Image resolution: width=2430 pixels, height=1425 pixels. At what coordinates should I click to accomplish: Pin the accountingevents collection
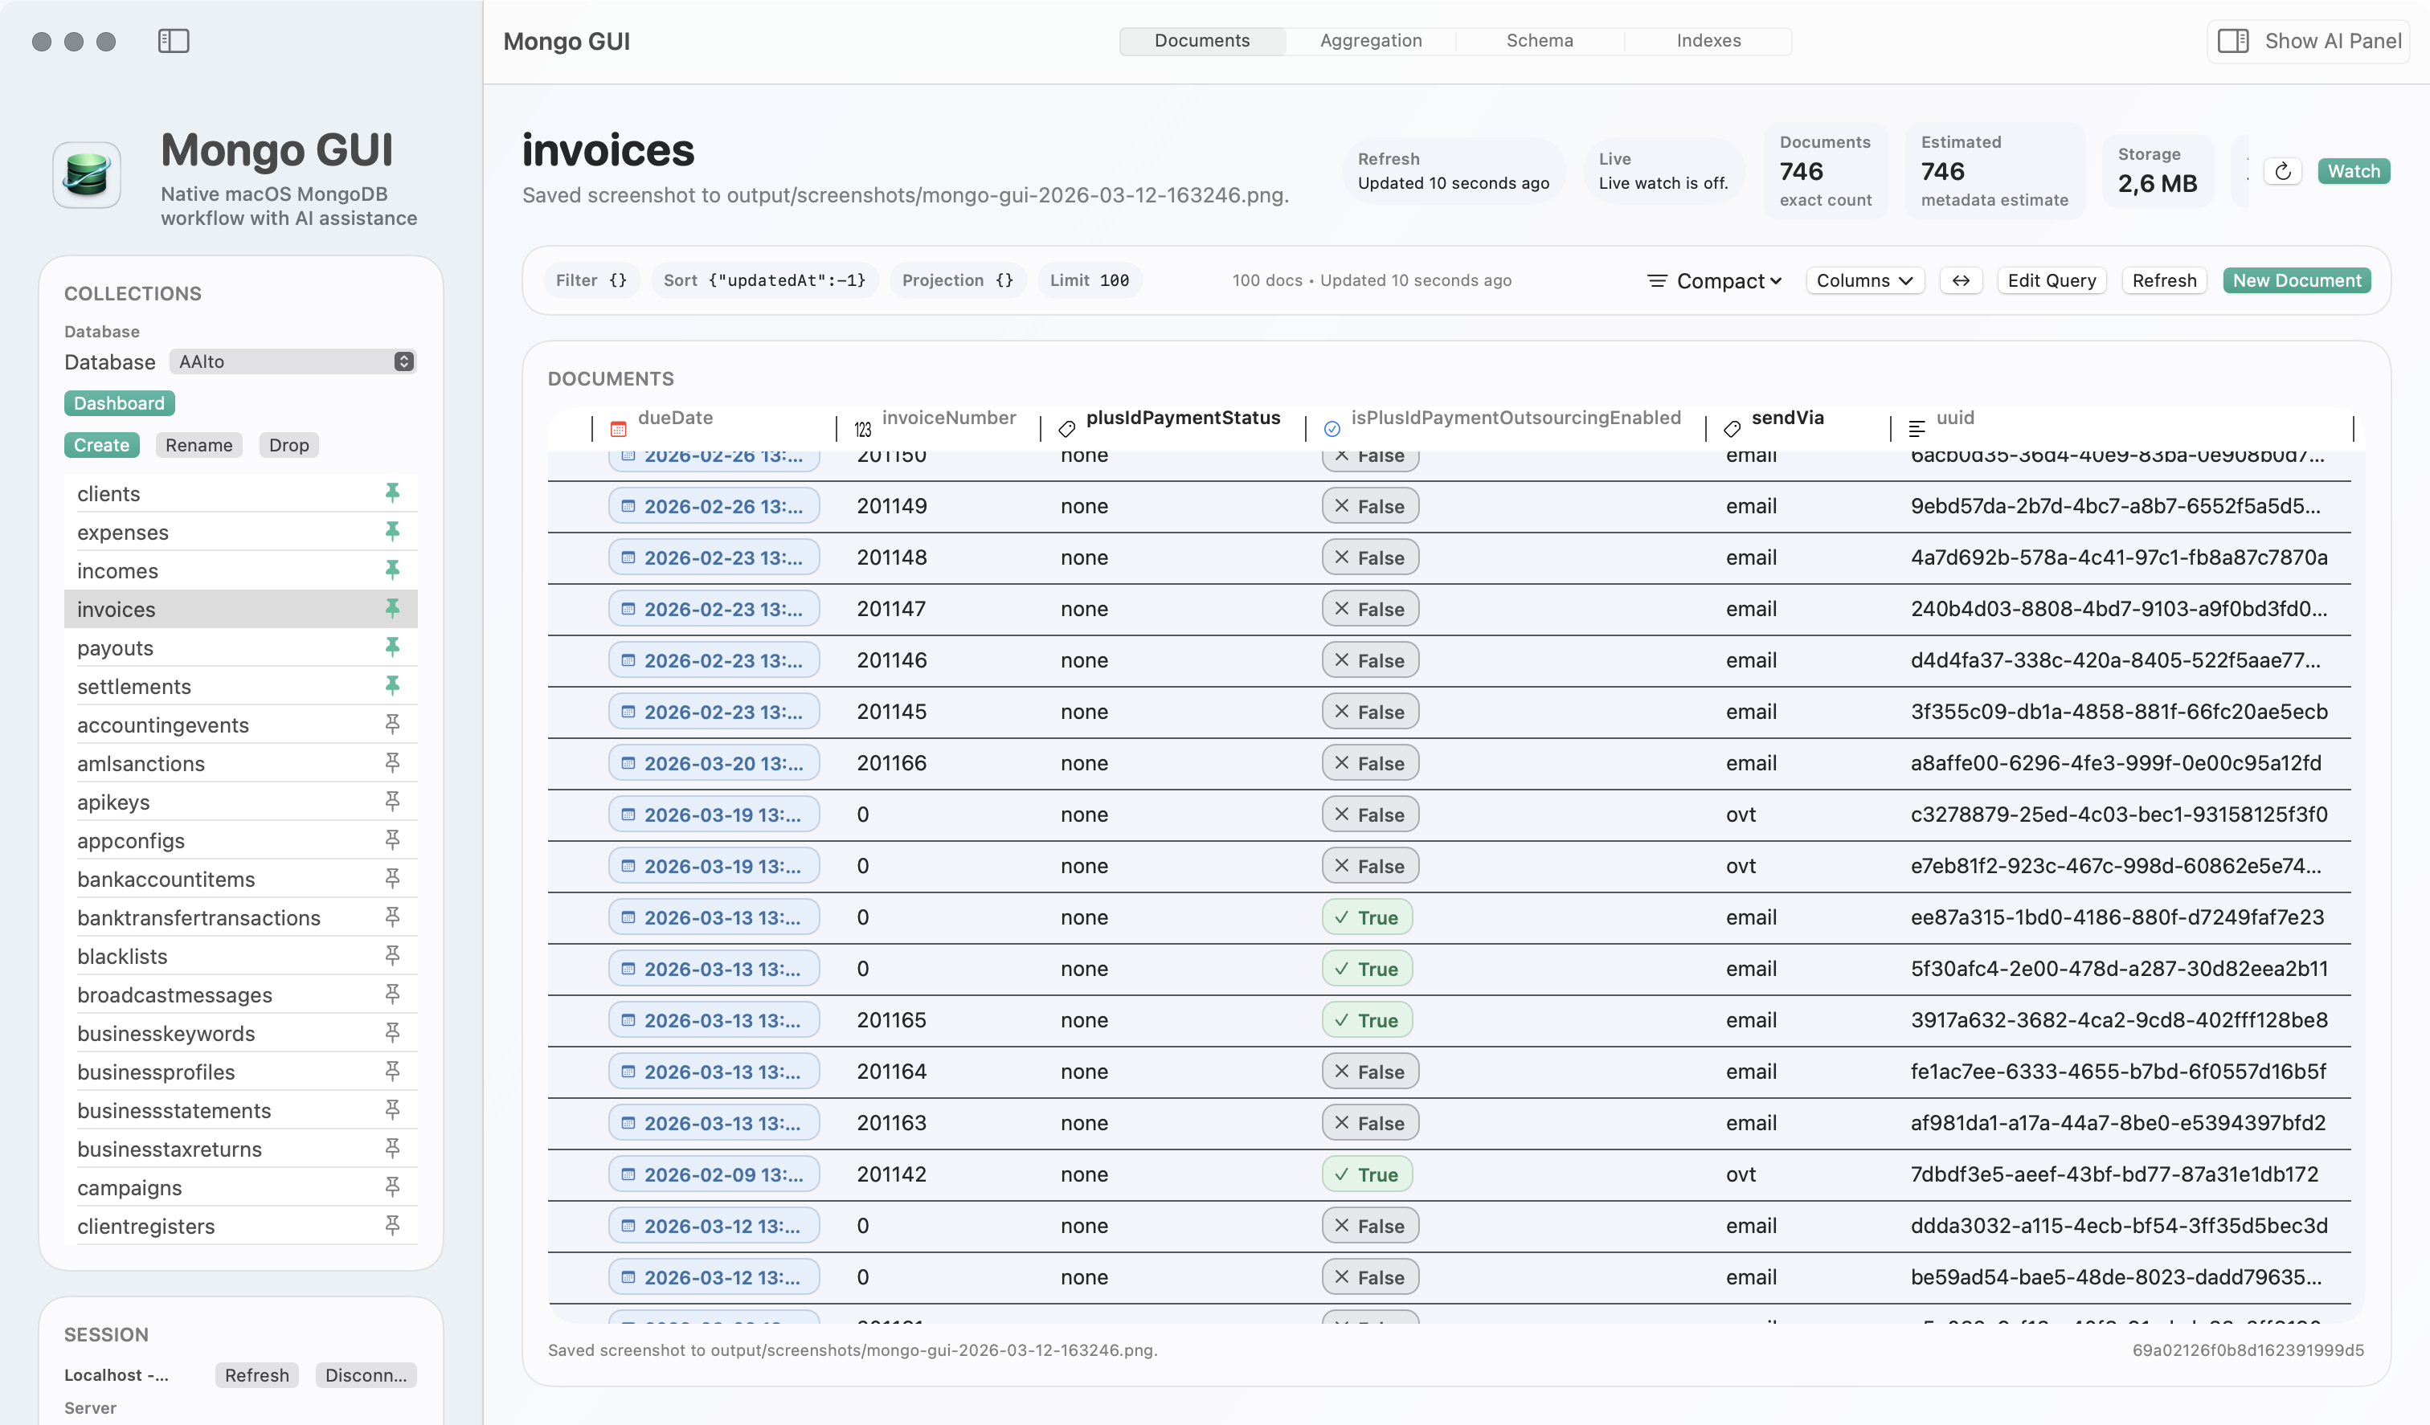pyautogui.click(x=392, y=725)
